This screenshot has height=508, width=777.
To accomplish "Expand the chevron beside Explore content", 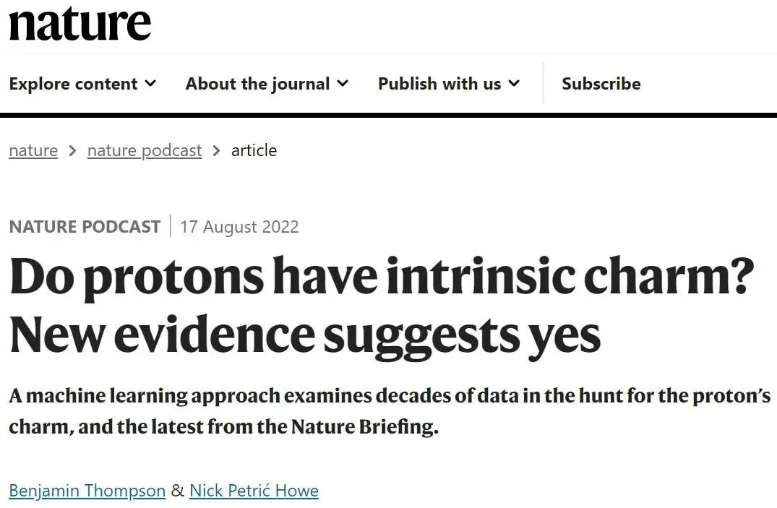I will (x=150, y=84).
